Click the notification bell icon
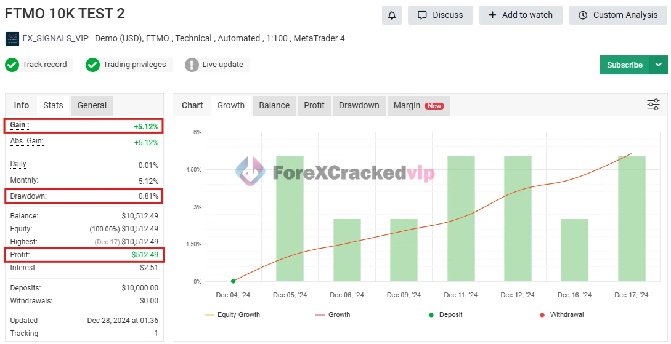Viewport: 671px width, 344px height. click(x=391, y=15)
